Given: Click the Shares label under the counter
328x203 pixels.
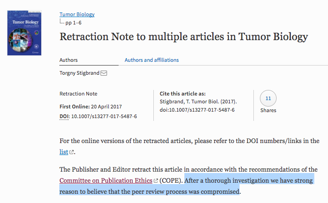Looking at the screenshot, I should pyautogui.click(x=268, y=110).
